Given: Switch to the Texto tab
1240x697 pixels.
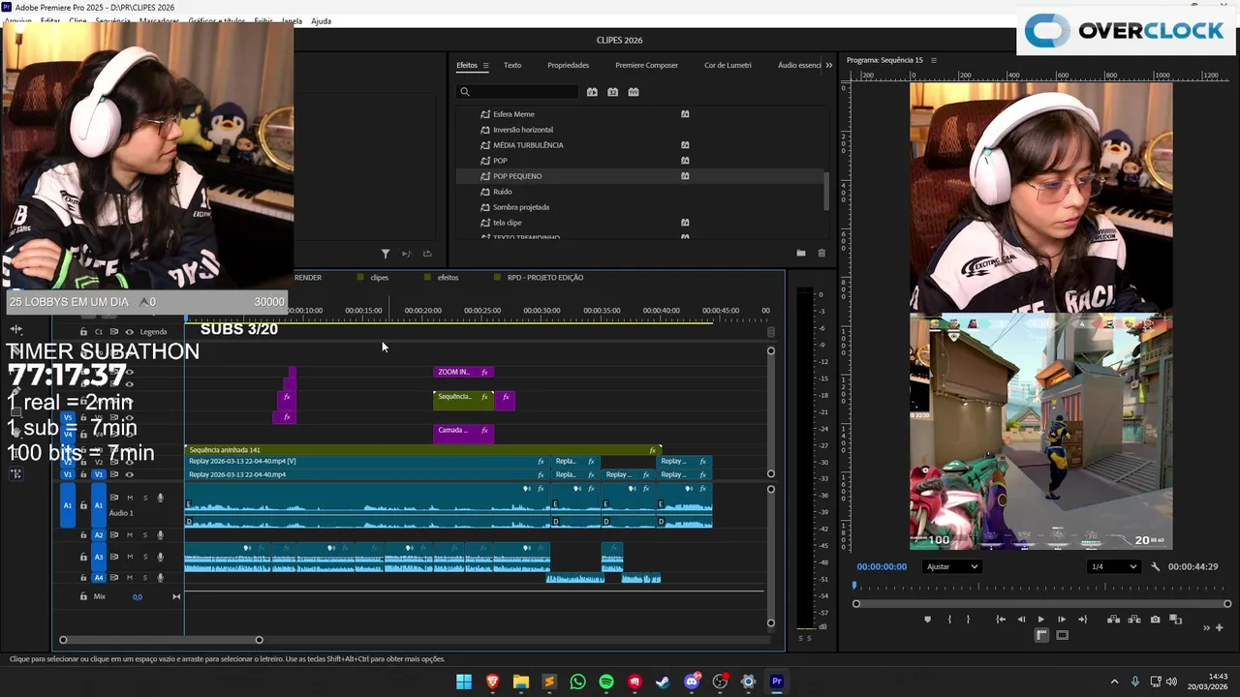Looking at the screenshot, I should [x=512, y=65].
